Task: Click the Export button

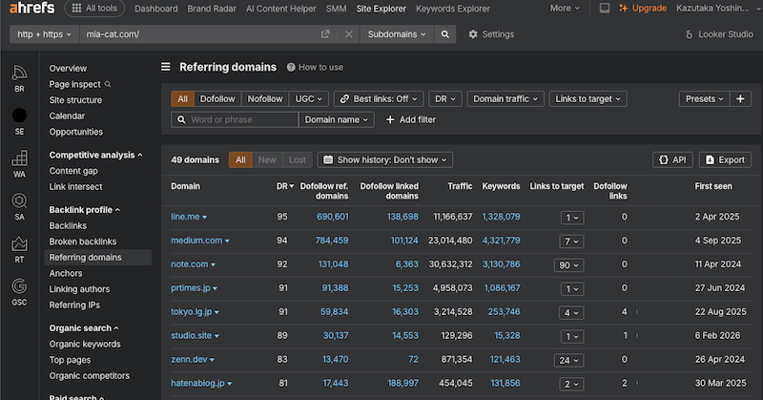Action: tap(725, 159)
